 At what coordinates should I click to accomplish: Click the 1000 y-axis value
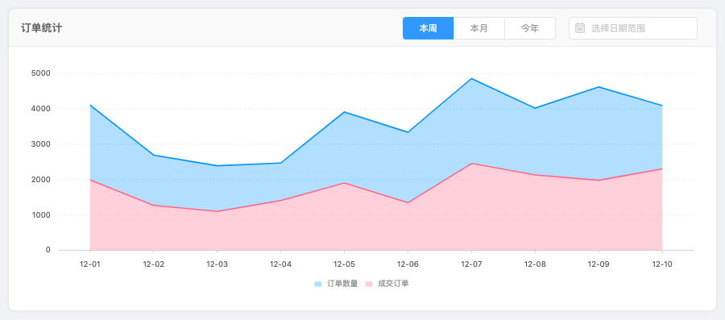point(41,214)
